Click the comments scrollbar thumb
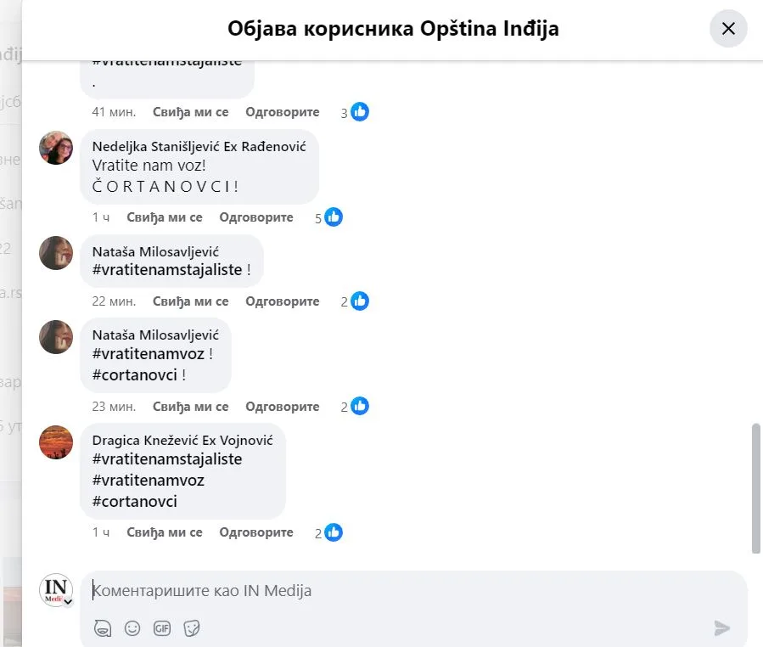 755,488
